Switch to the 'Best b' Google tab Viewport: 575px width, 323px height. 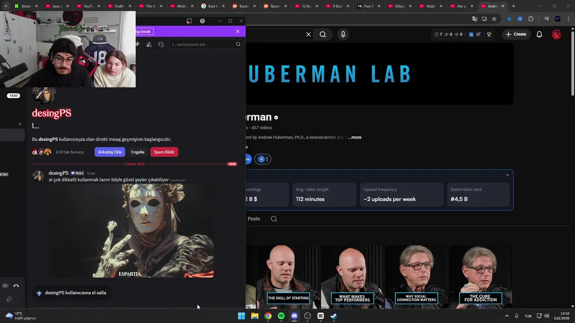[x=212, y=6]
